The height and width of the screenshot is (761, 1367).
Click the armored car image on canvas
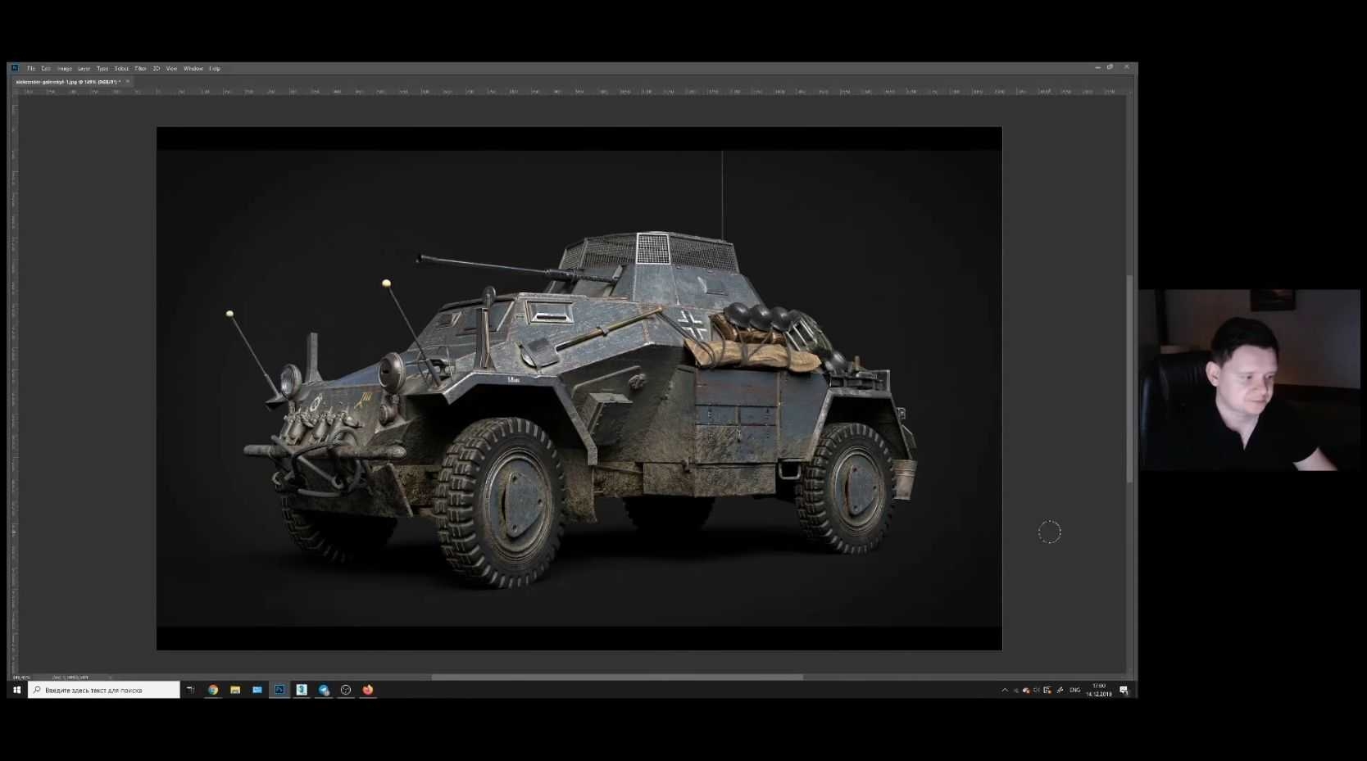579,388
